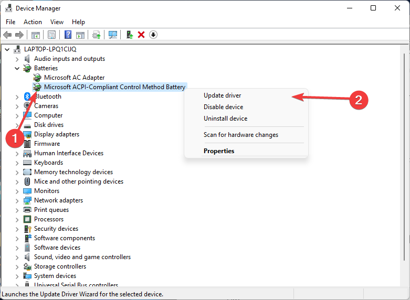The height and width of the screenshot is (300, 410).
Task: Click Scan for hardware changes menu entry
Action: [x=241, y=135]
